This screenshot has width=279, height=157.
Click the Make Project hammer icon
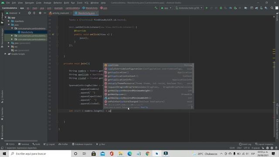156,8
